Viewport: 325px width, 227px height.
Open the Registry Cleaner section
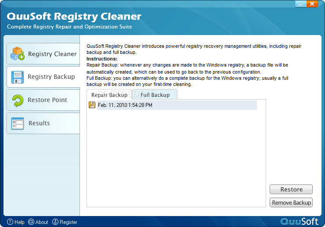tap(43, 54)
